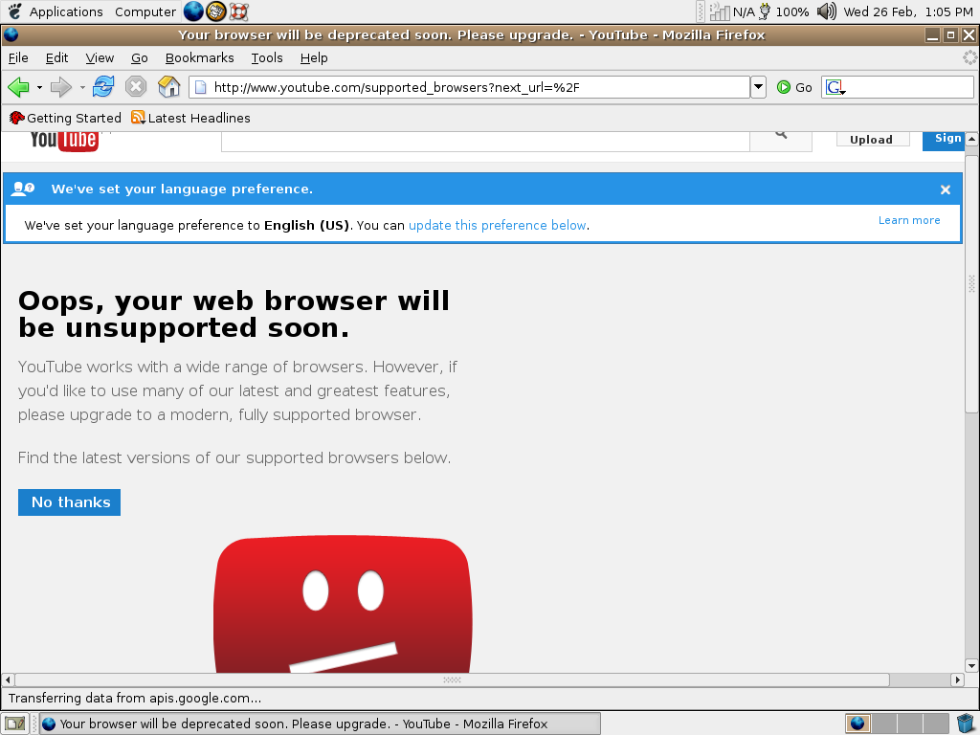Viewport: 980px width, 735px height.
Task: Click the green Go button
Action: (x=794, y=87)
